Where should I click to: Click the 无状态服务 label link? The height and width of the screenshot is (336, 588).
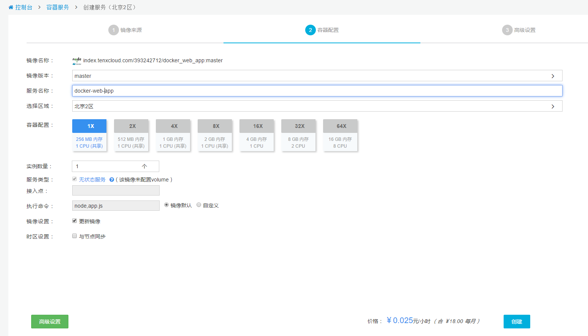pos(92,180)
